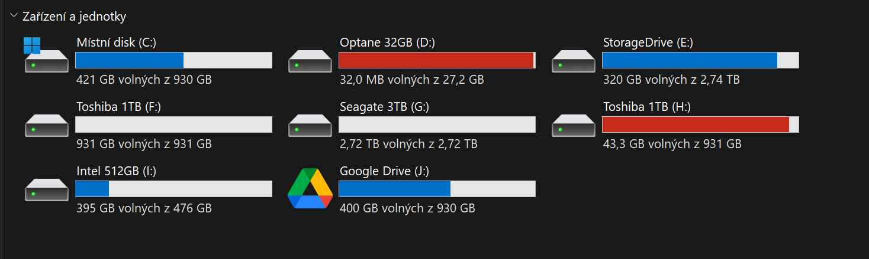Click the red usage bar of Toshiba (H:)

(695, 124)
